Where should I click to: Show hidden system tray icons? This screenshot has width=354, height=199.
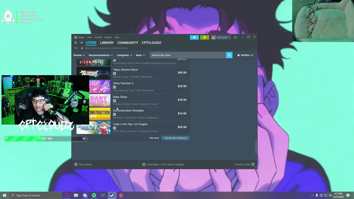[313, 195]
